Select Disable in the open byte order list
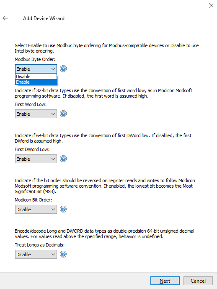 [x=36, y=77]
